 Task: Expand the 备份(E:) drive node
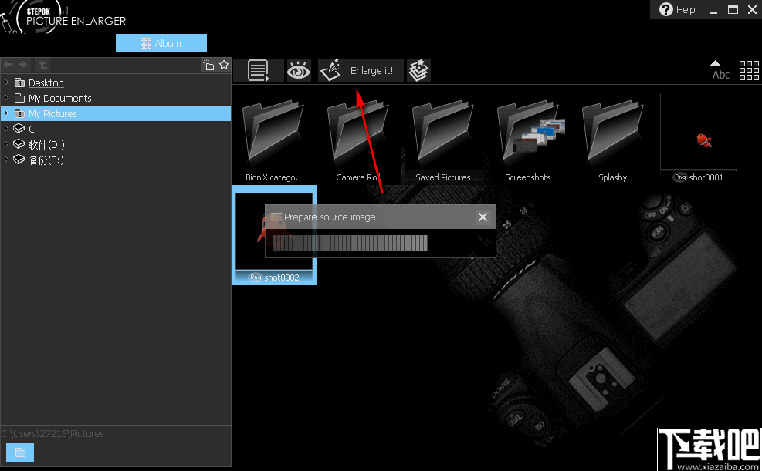(6, 160)
